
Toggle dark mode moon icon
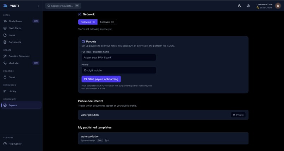[x=240, y=6]
